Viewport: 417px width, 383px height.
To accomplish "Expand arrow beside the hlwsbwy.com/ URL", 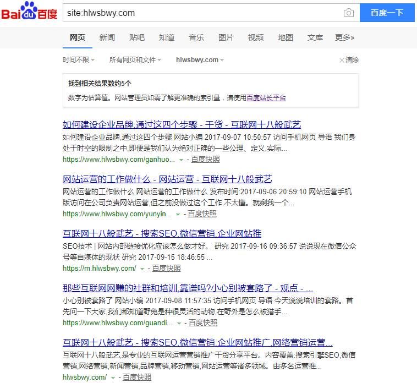I will [x=113, y=377].
